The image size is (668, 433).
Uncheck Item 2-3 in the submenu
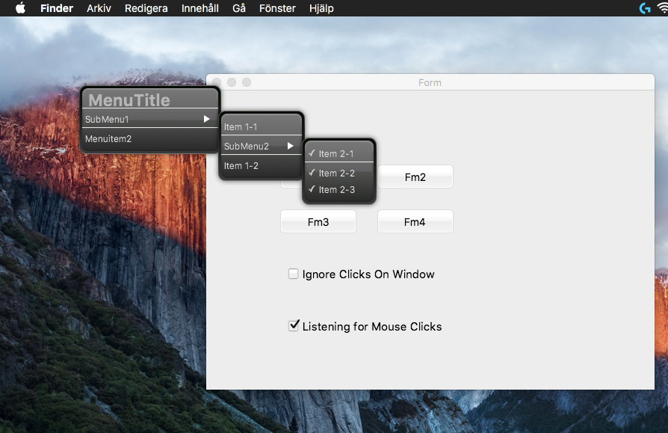point(338,190)
